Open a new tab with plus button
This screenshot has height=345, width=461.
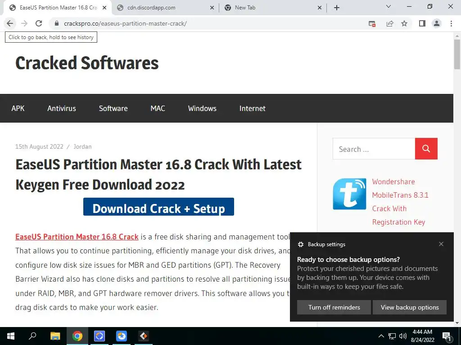(x=337, y=8)
